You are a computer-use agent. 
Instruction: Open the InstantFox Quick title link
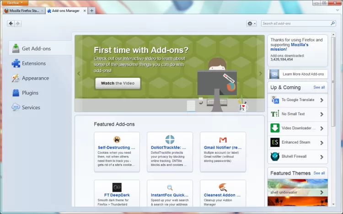[x=170, y=195]
